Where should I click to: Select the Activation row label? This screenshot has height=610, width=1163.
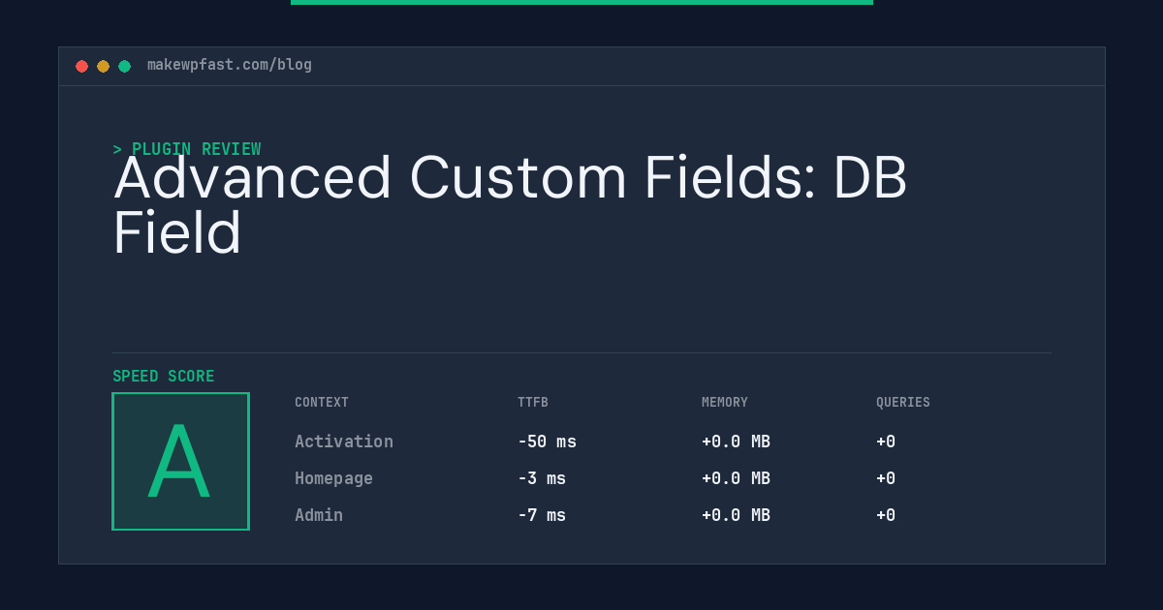(344, 442)
